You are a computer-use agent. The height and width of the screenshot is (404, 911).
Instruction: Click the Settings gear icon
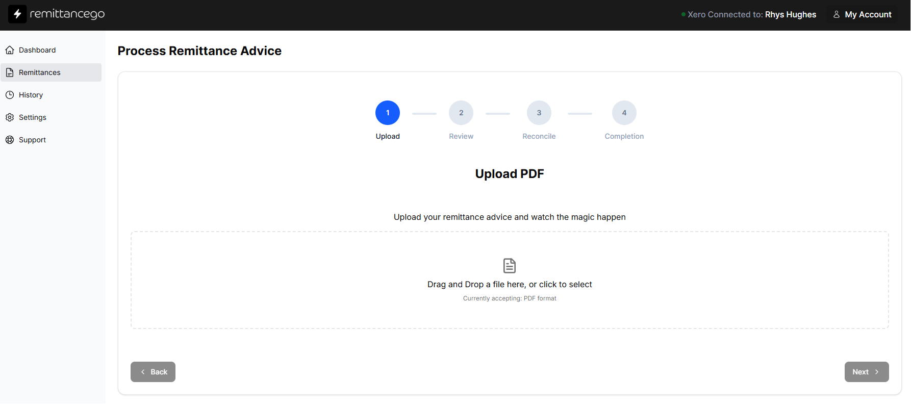click(x=10, y=117)
